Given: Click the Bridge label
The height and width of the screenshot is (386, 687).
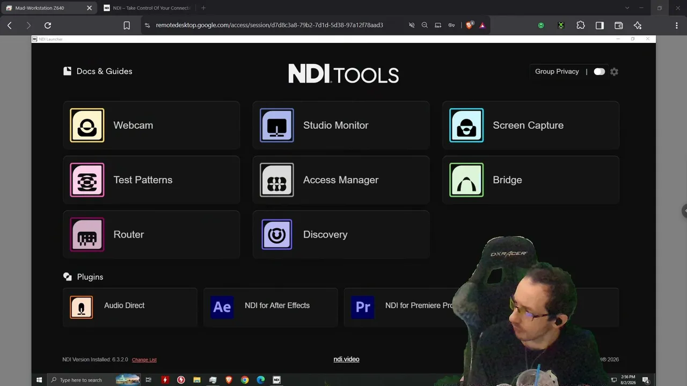Looking at the screenshot, I should pyautogui.click(x=507, y=180).
